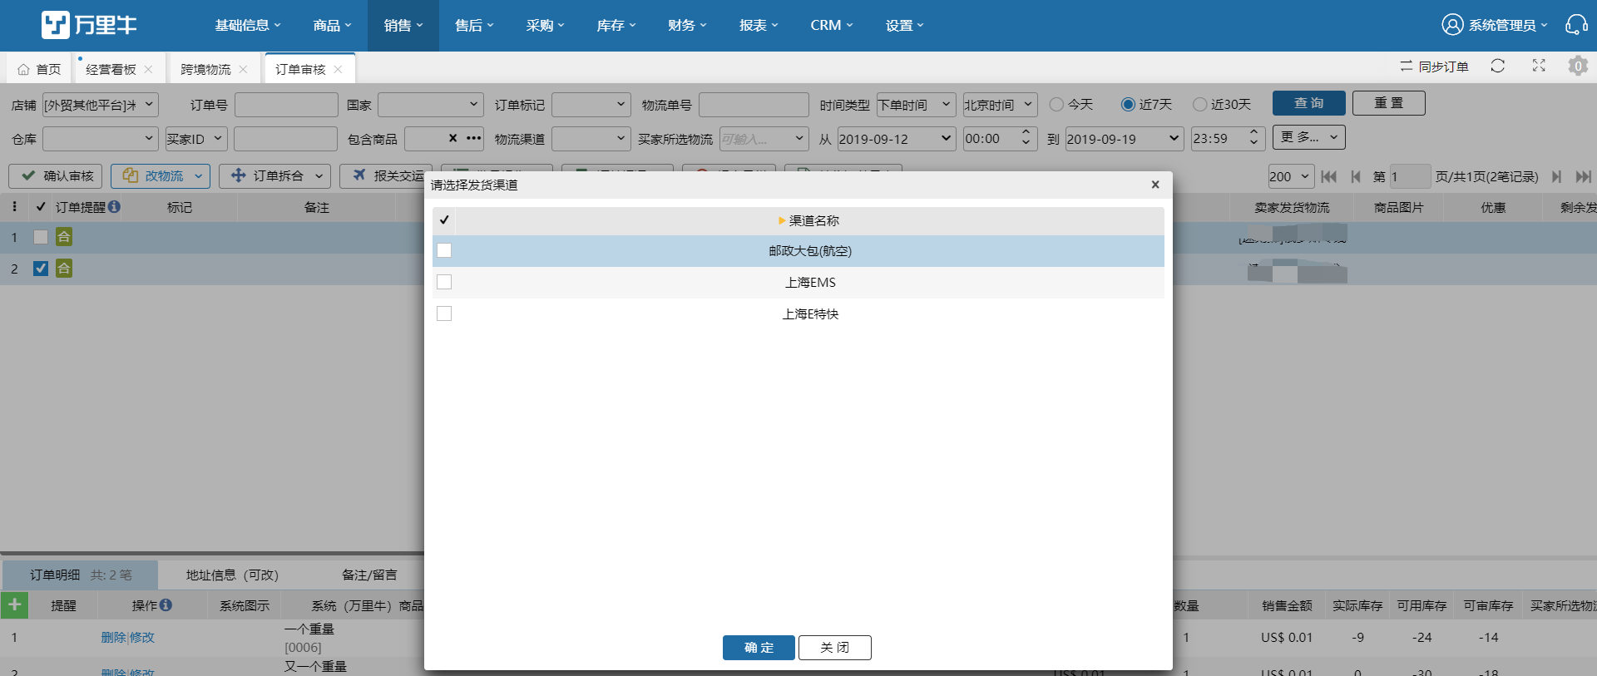The image size is (1597, 676).
Task: Expand the 更多 filters dropdown
Action: point(1308,137)
